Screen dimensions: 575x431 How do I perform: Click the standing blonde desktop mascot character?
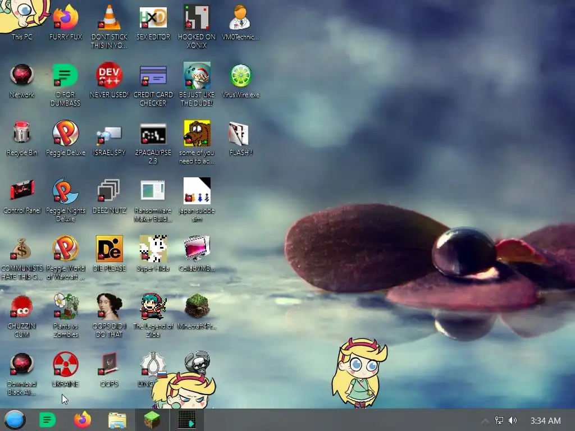pyautogui.click(x=359, y=373)
